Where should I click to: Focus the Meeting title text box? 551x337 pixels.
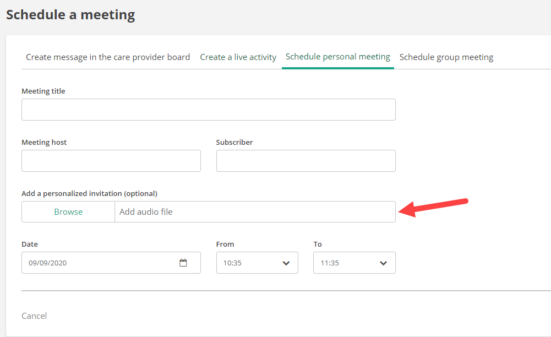pyautogui.click(x=208, y=110)
